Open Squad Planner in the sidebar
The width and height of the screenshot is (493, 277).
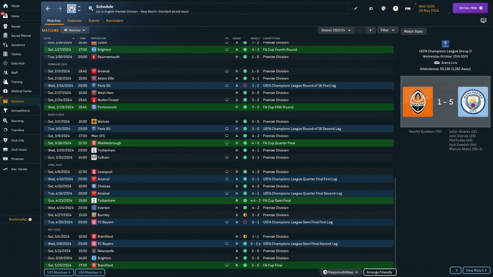point(20,36)
